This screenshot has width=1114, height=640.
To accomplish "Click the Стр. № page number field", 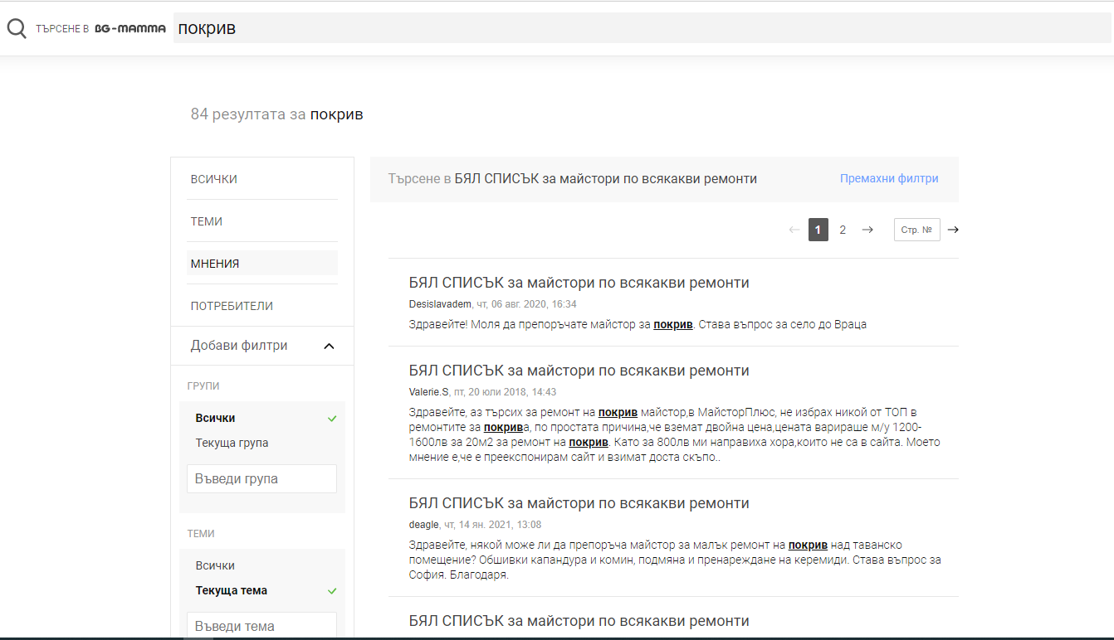I will (916, 230).
